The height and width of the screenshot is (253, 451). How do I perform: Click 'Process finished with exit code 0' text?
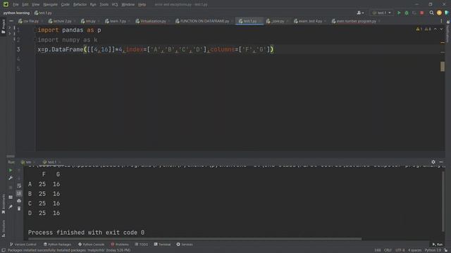tap(86, 233)
